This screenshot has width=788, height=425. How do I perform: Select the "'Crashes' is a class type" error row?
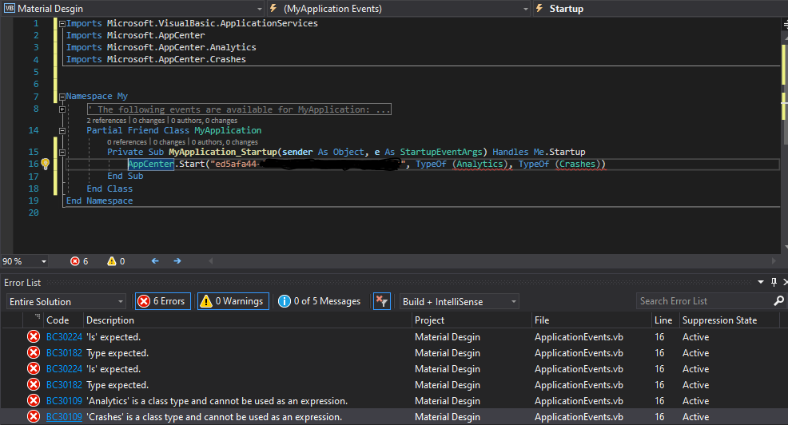point(394,417)
